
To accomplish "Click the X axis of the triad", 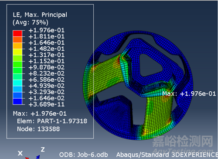I will pos(20,153).
